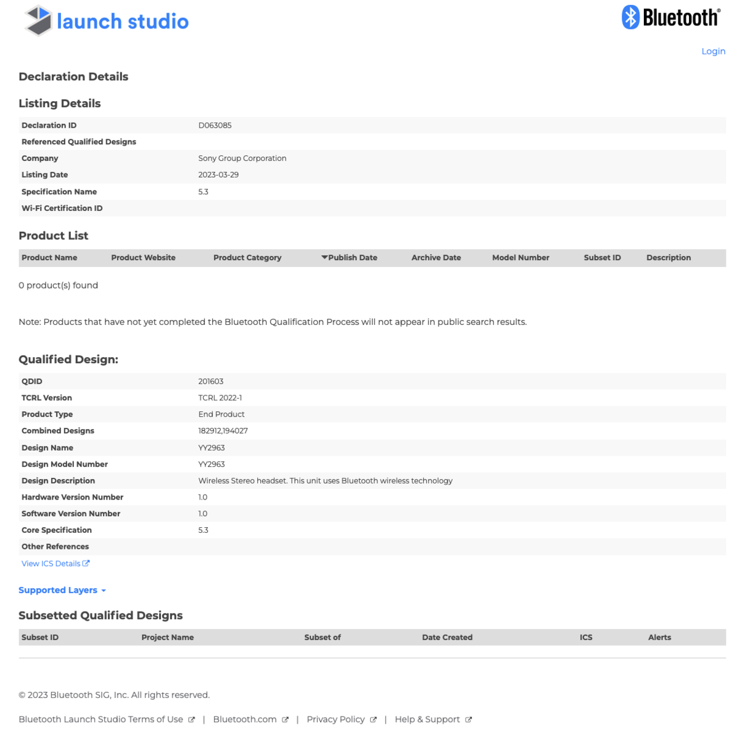Click external icon next to Privacy Policy
The image size is (742, 740).
(373, 720)
